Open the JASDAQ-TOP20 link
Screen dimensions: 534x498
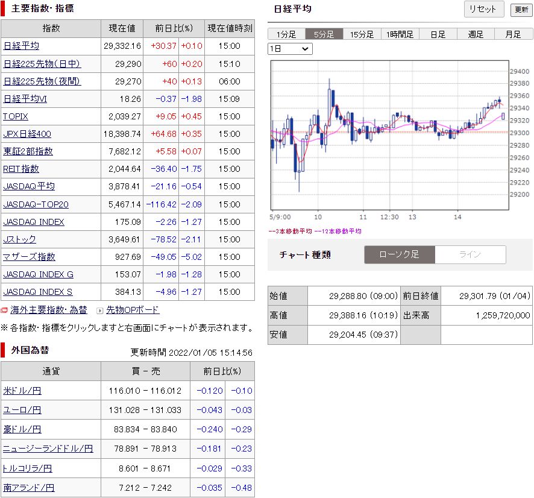[36, 204]
